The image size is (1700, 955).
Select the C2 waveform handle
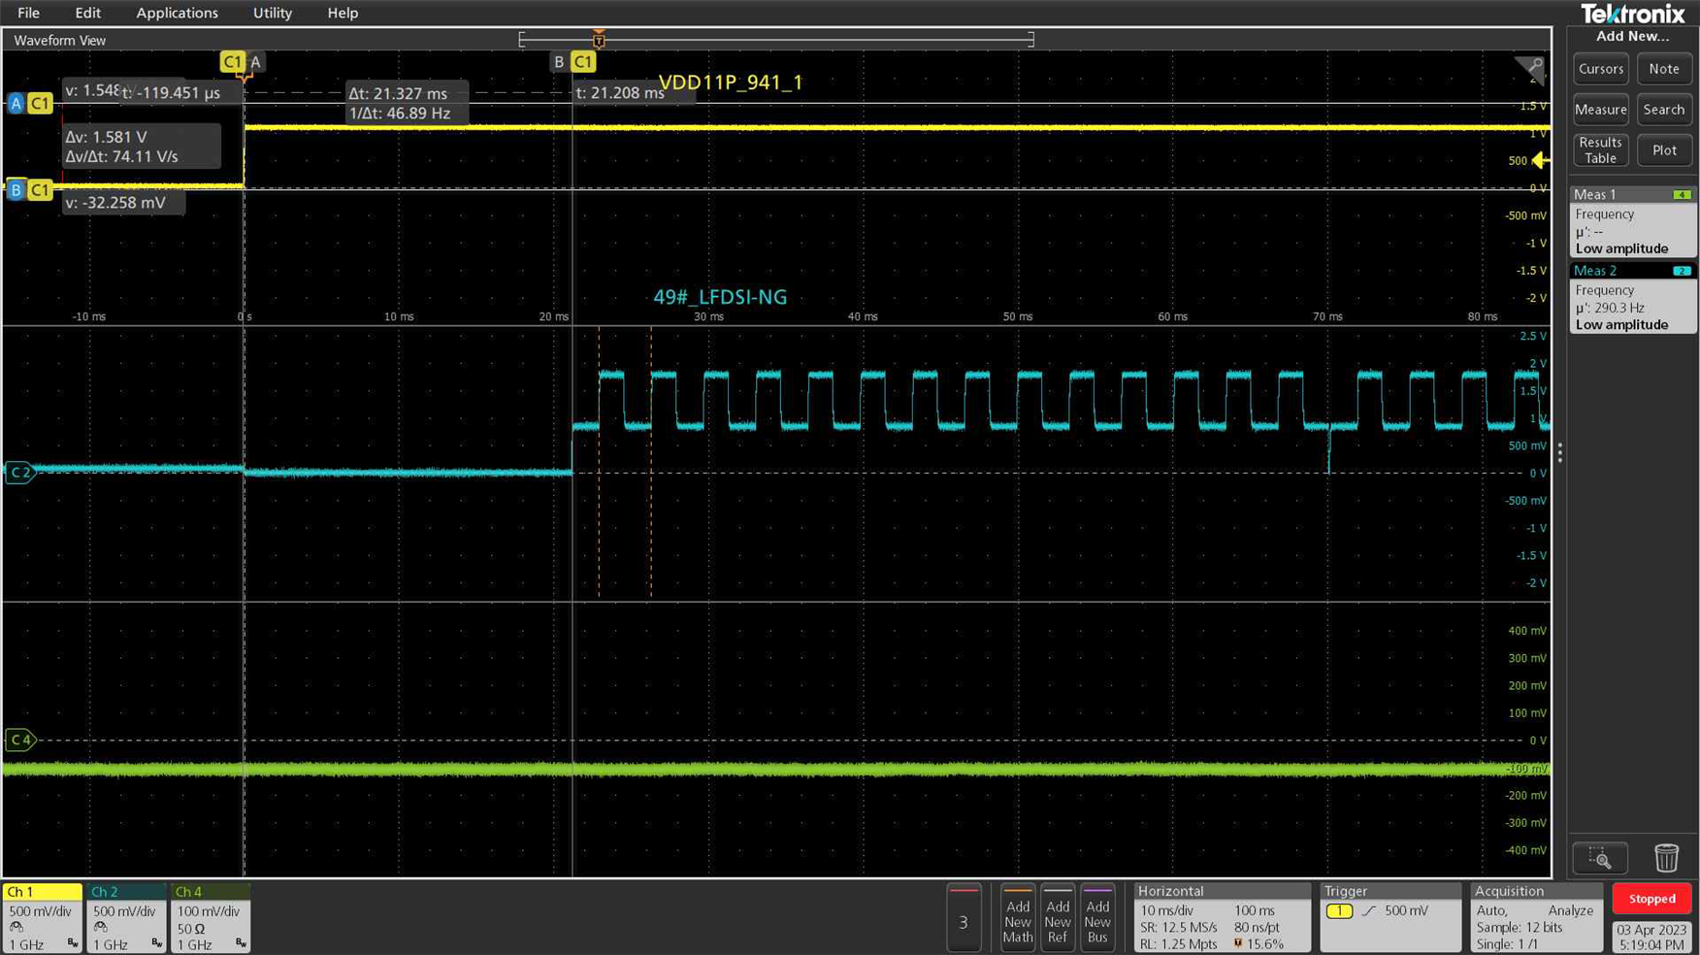coord(20,473)
